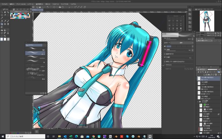Viewport: 222px width, 139px height.
Task: Click the Windows Start button
Action: click(x=3, y=136)
